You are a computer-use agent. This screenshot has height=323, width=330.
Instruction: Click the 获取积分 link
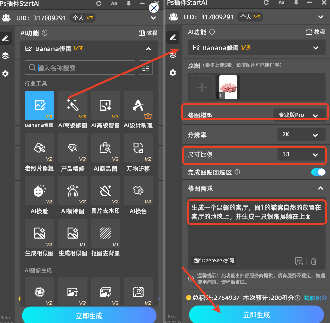(315, 298)
